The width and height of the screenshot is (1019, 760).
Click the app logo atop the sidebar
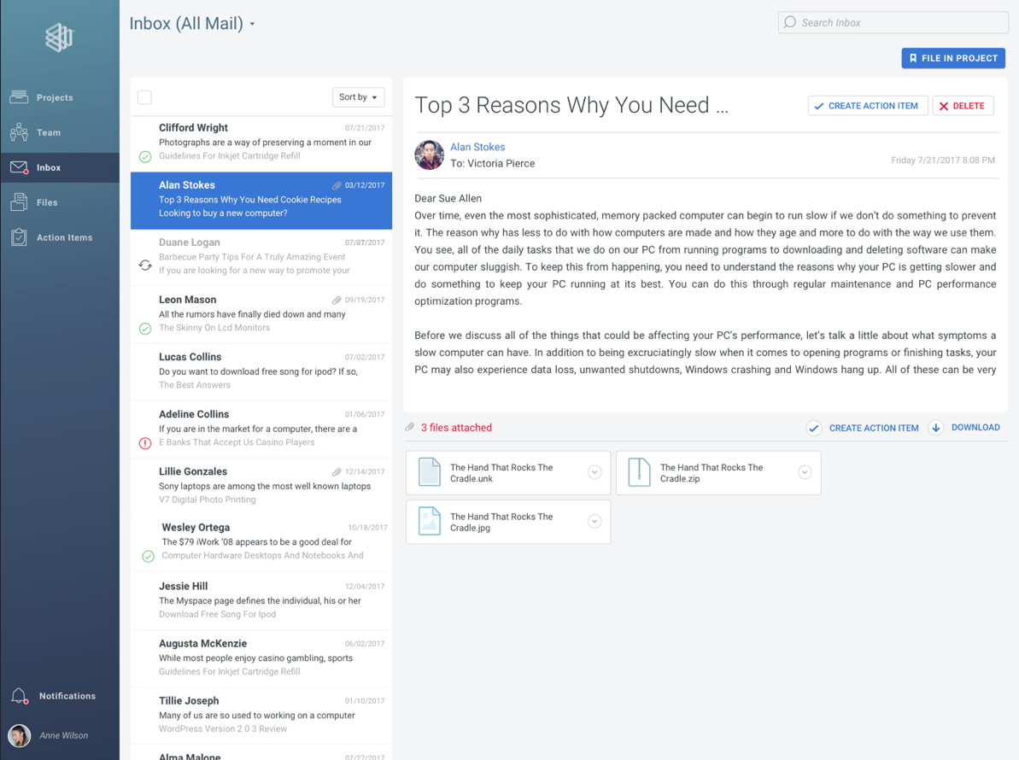point(59,38)
